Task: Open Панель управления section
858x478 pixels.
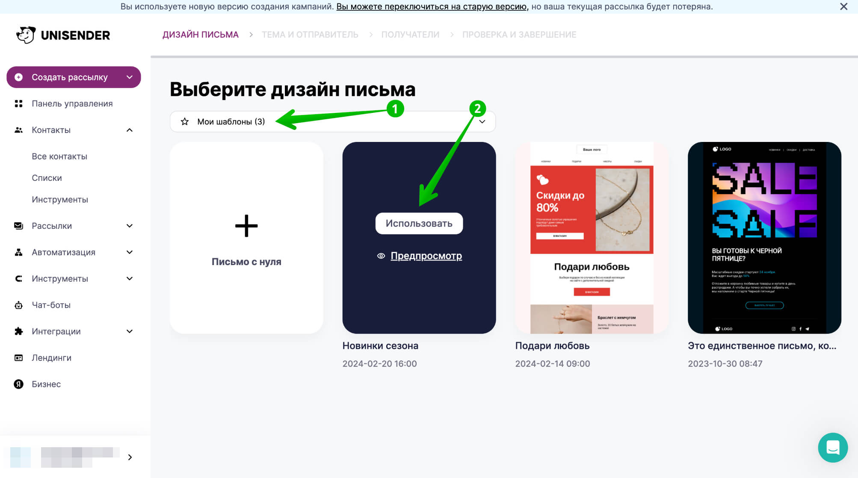Action: (x=72, y=103)
